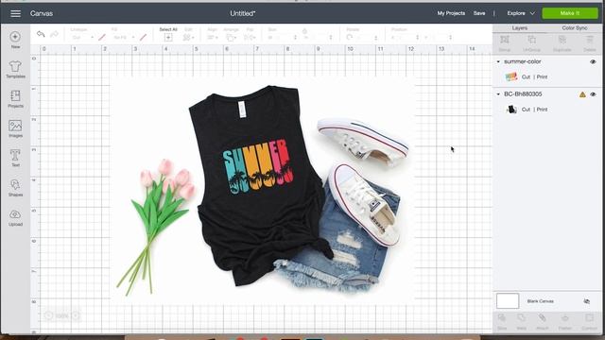The width and height of the screenshot is (605, 340).
Task: Open My Projects
Action: 451,13
